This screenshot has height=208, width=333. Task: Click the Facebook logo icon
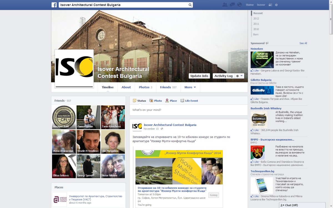[54, 5]
